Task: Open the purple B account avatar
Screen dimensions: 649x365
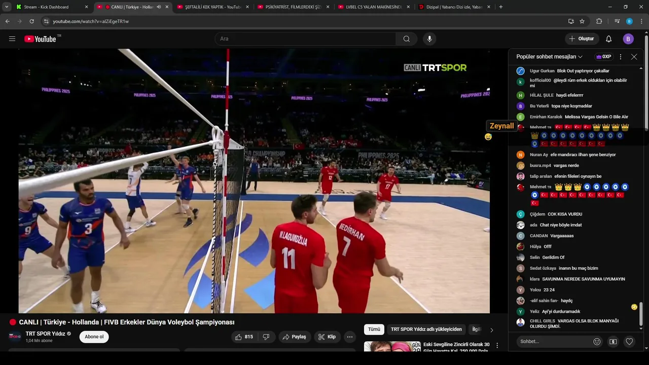Action: pyautogui.click(x=628, y=39)
